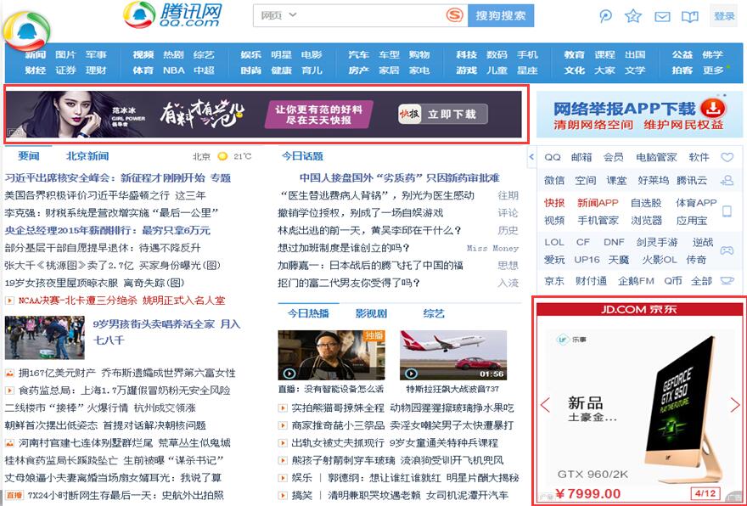Click the open book reading icon

(690, 17)
